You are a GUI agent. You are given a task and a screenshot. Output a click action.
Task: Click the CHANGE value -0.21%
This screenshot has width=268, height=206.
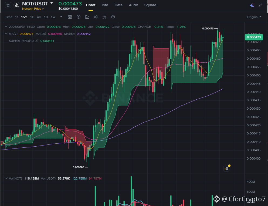[x=158, y=27]
